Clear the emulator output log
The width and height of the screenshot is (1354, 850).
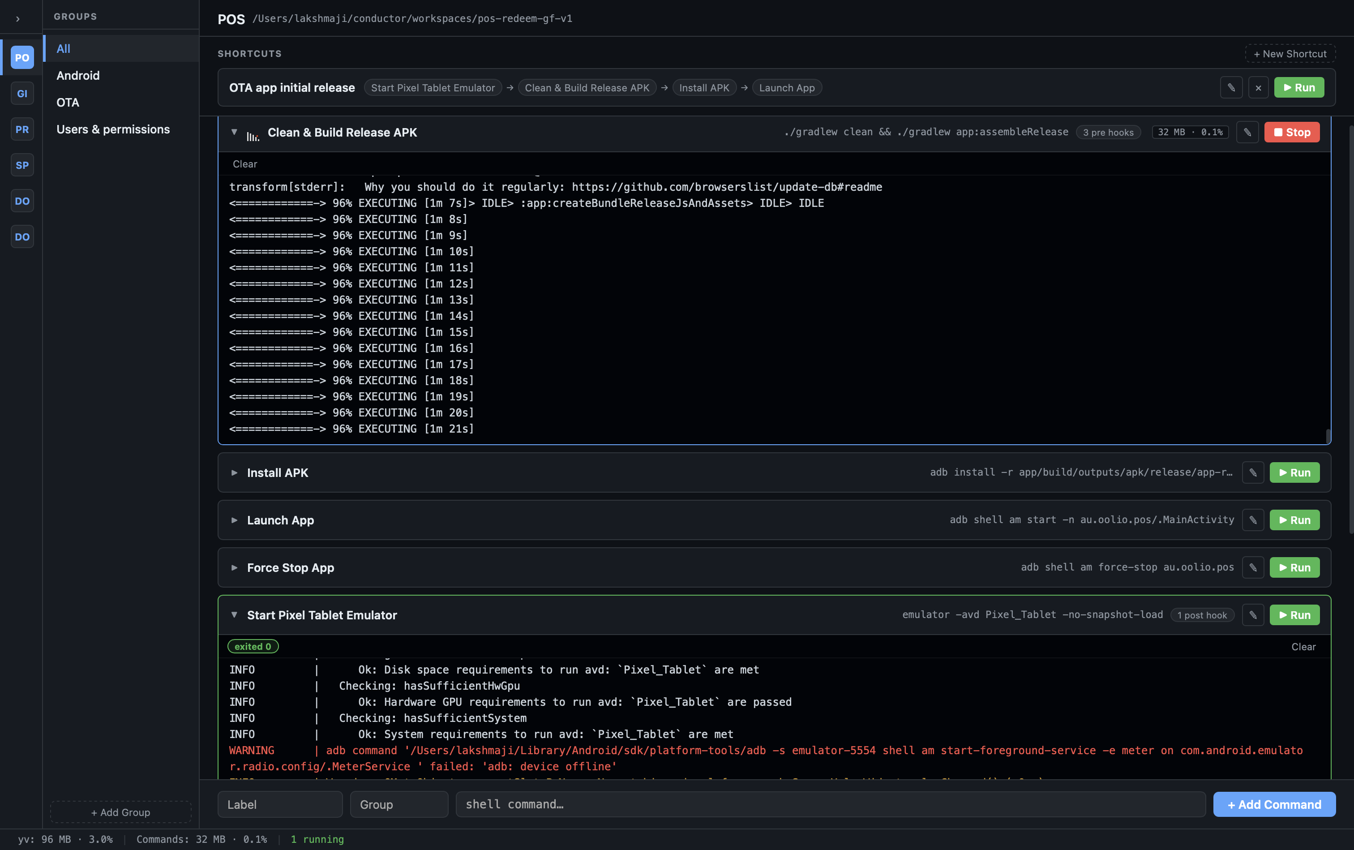coord(1303,647)
